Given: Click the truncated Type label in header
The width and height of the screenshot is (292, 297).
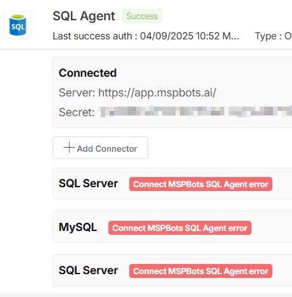Looking at the screenshot, I should [x=274, y=36].
